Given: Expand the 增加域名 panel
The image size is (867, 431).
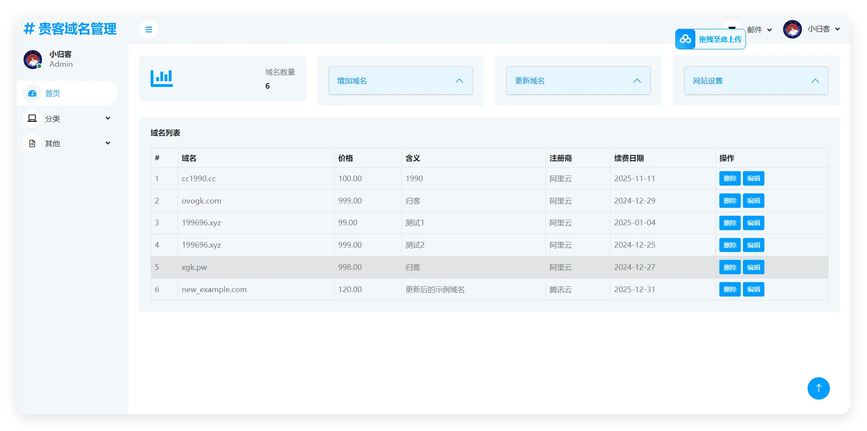Looking at the screenshot, I should click(x=400, y=81).
